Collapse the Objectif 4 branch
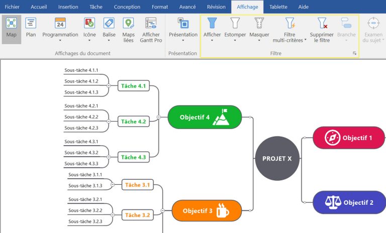386x233 pixels. point(159,117)
